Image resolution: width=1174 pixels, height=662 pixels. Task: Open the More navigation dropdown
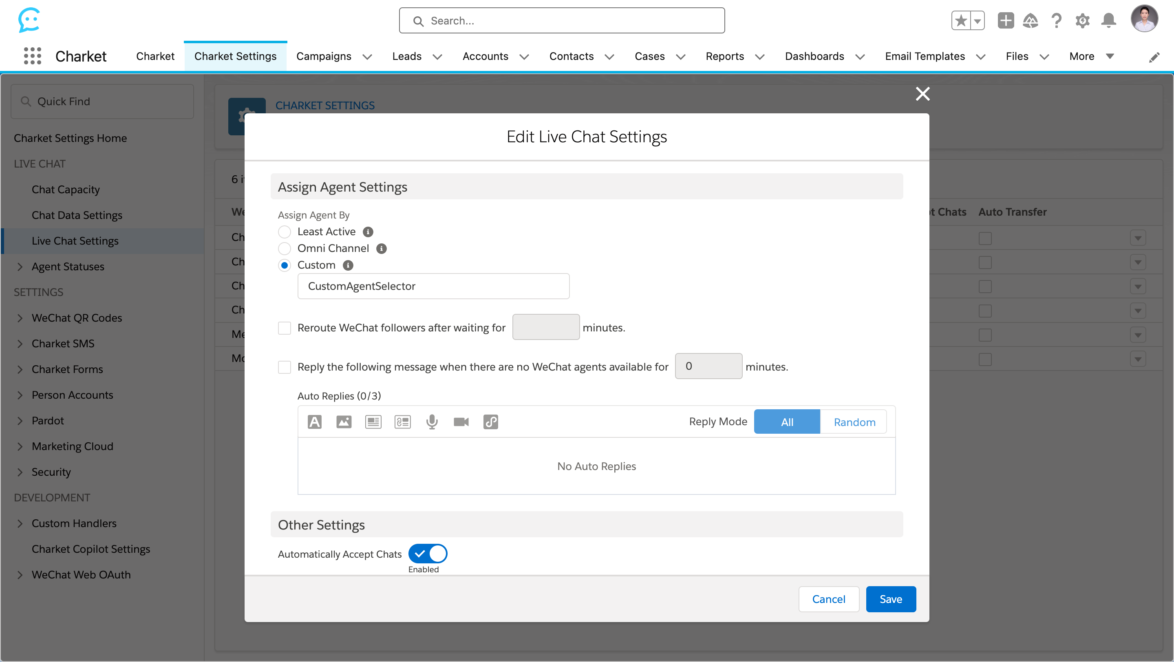(1092, 56)
